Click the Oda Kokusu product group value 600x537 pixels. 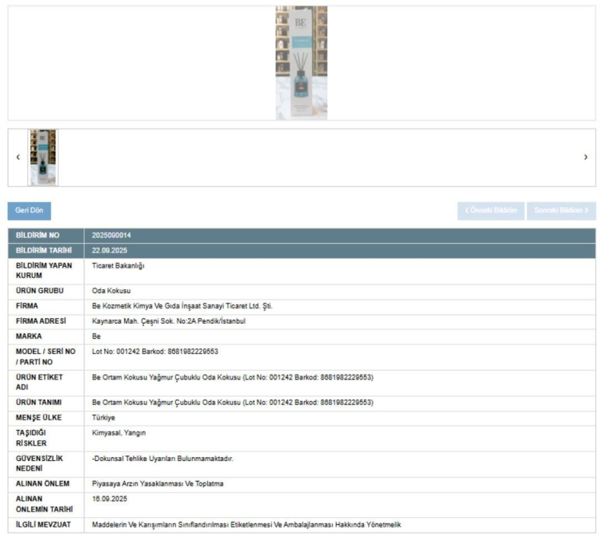111,291
